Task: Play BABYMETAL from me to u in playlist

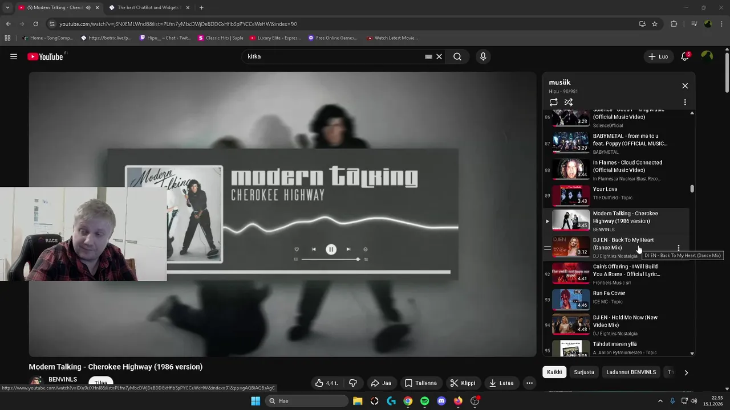Action: point(617,142)
